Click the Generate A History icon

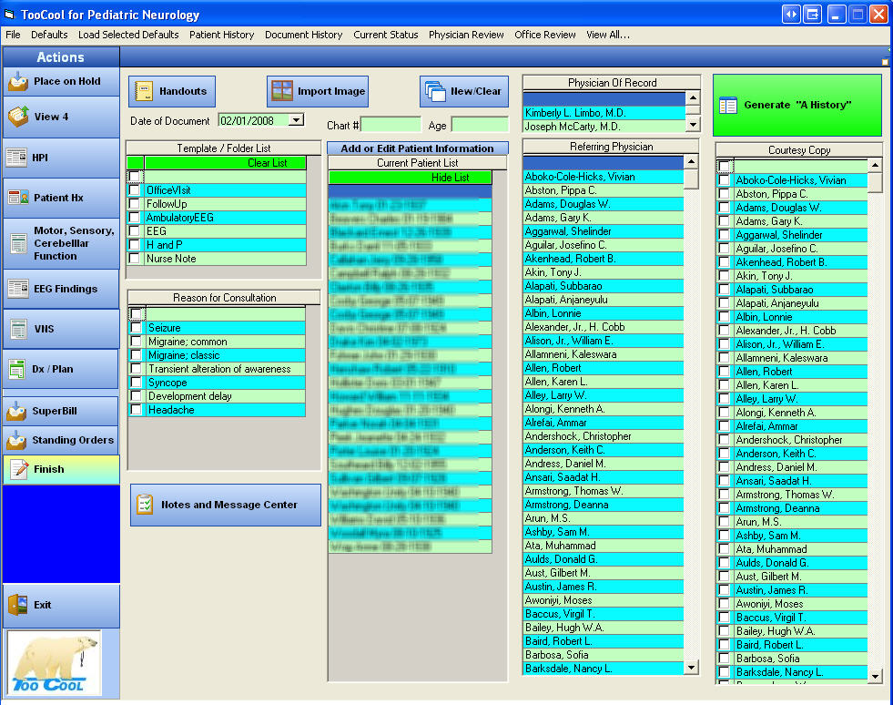coord(728,106)
